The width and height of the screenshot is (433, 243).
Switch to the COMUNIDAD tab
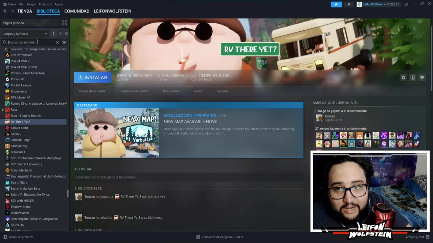coord(77,11)
